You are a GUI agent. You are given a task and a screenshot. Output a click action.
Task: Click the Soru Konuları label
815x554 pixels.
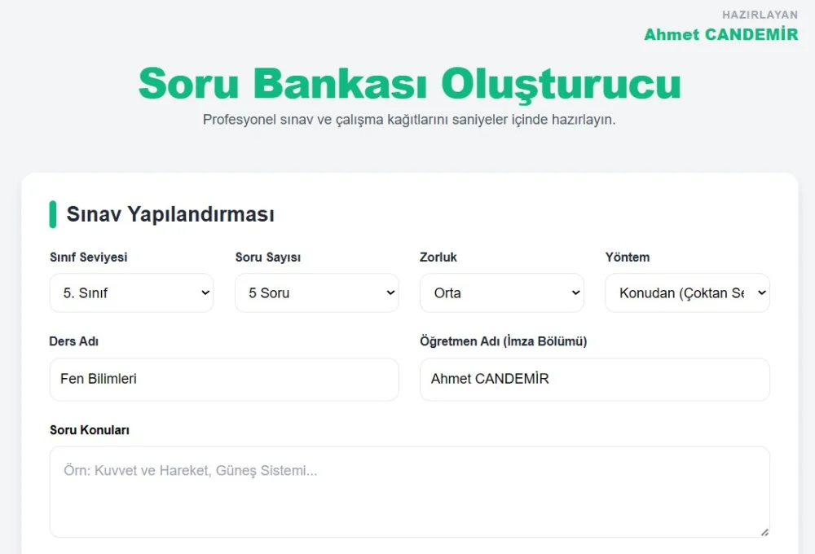tap(90, 429)
